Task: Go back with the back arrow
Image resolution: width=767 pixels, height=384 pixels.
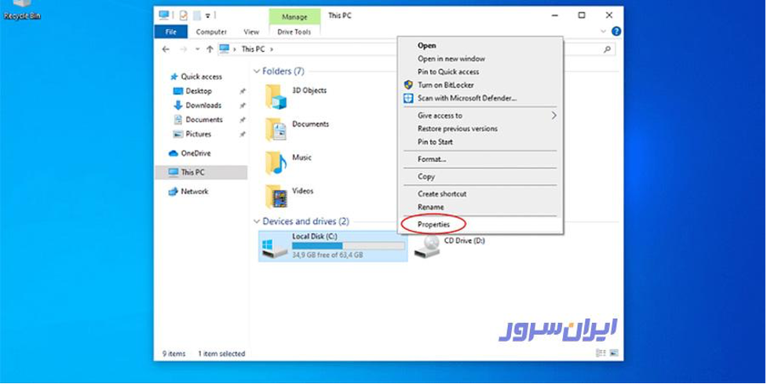Action: click(x=166, y=49)
